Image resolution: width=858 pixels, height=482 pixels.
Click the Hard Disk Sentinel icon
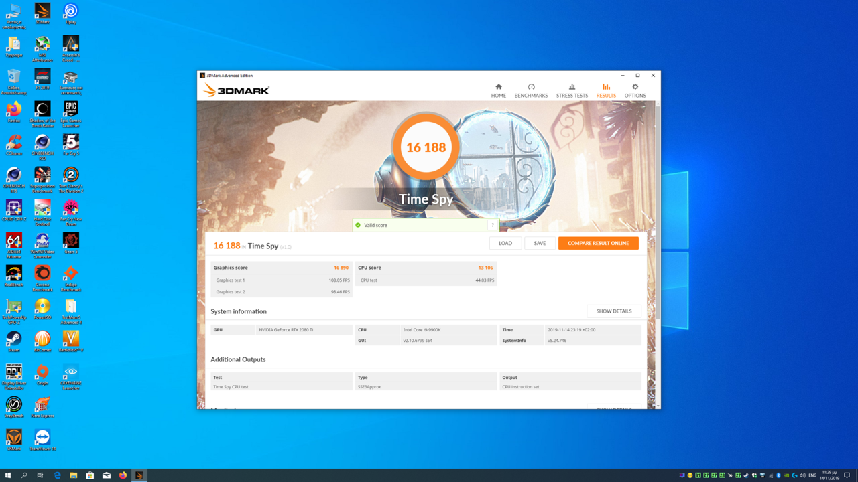tap(42, 213)
